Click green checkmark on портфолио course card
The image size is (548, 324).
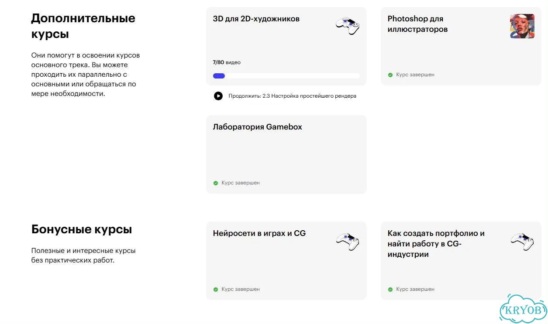tap(390, 290)
